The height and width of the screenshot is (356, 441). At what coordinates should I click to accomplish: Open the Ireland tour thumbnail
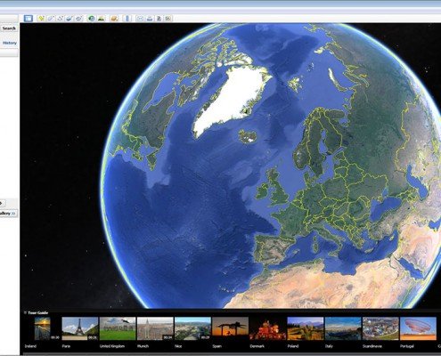click(x=42, y=328)
